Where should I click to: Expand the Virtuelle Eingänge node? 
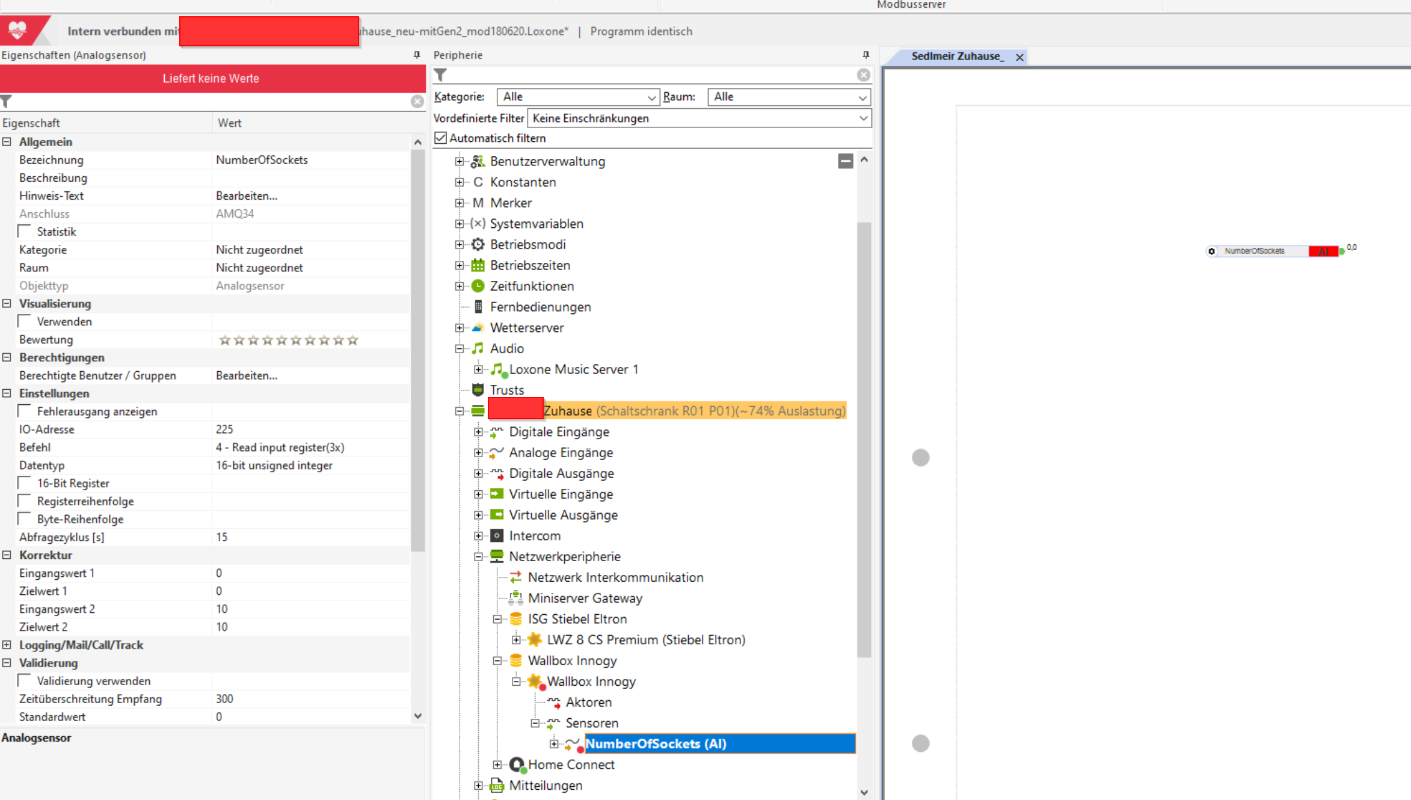click(x=478, y=494)
